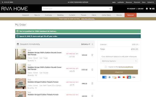156x97 pixels.
Task: Click the American Express card icon
Action: pyautogui.click(x=104, y=77)
